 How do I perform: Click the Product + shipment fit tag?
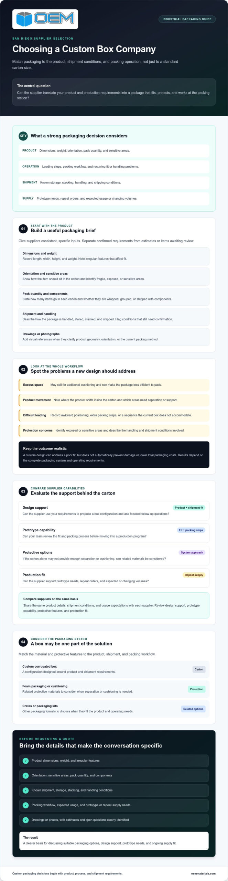(x=189, y=508)
